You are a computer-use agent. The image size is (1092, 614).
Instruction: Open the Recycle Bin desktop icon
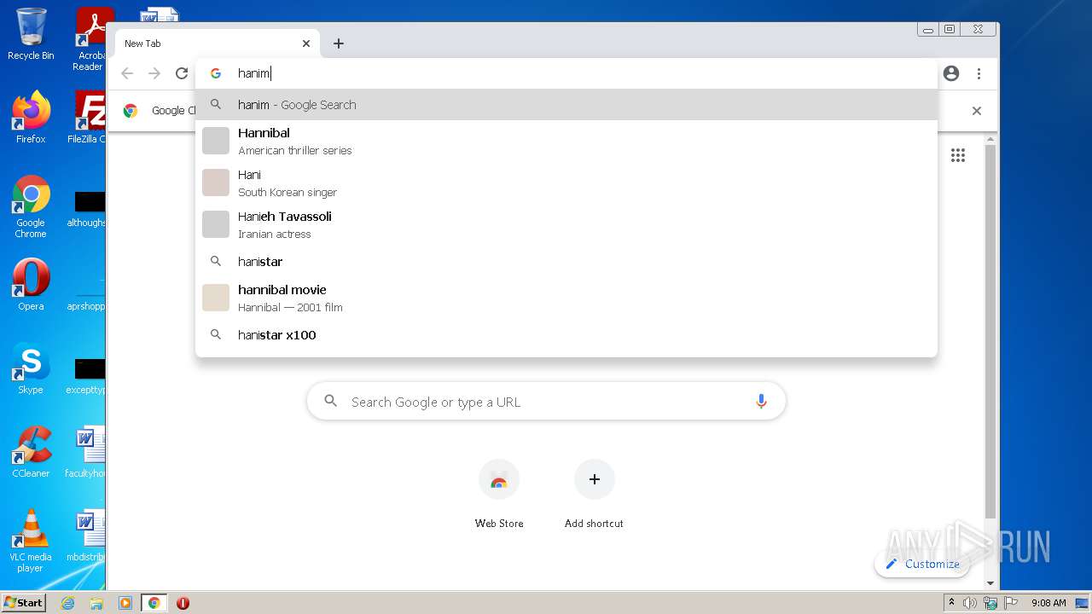(31, 34)
